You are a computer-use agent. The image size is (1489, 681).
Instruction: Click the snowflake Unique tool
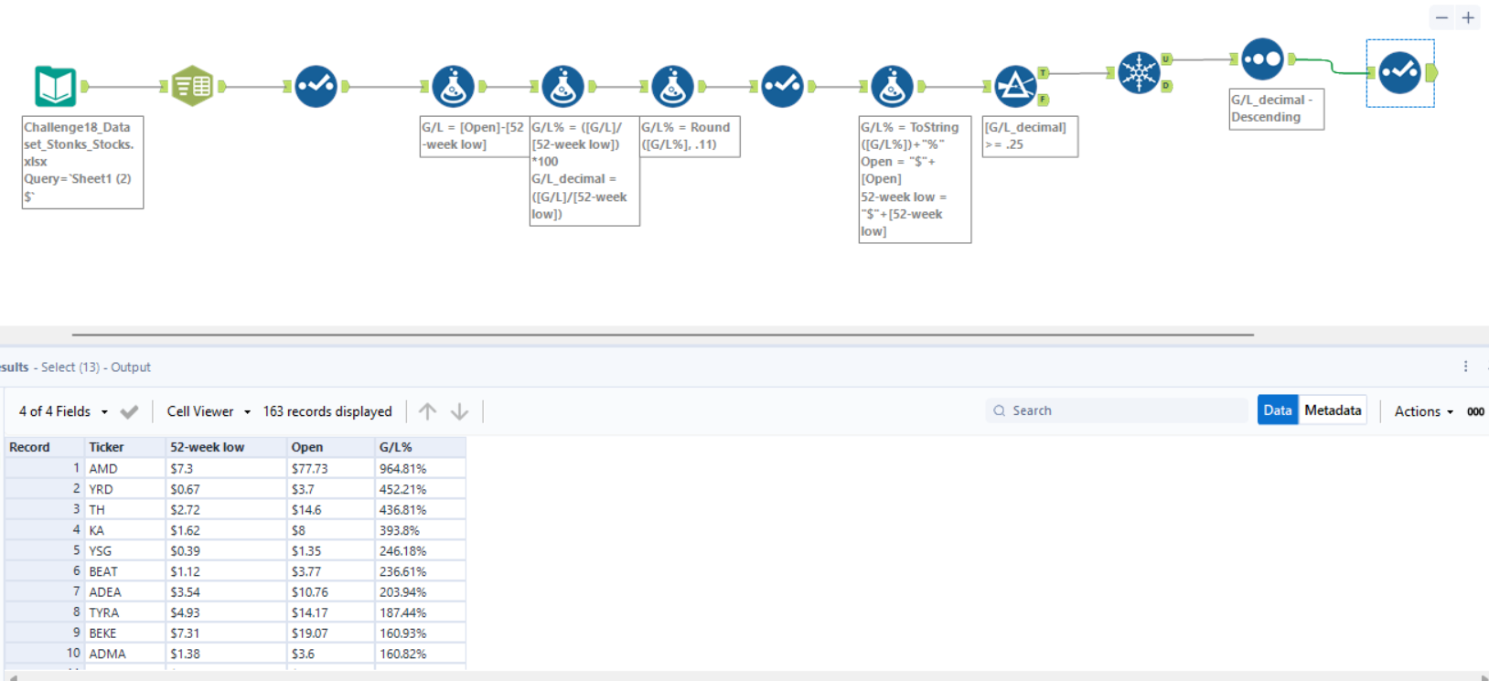(x=1138, y=73)
